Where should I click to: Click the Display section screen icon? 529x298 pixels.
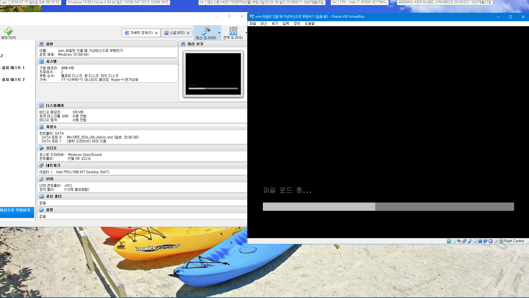click(42, 105)
